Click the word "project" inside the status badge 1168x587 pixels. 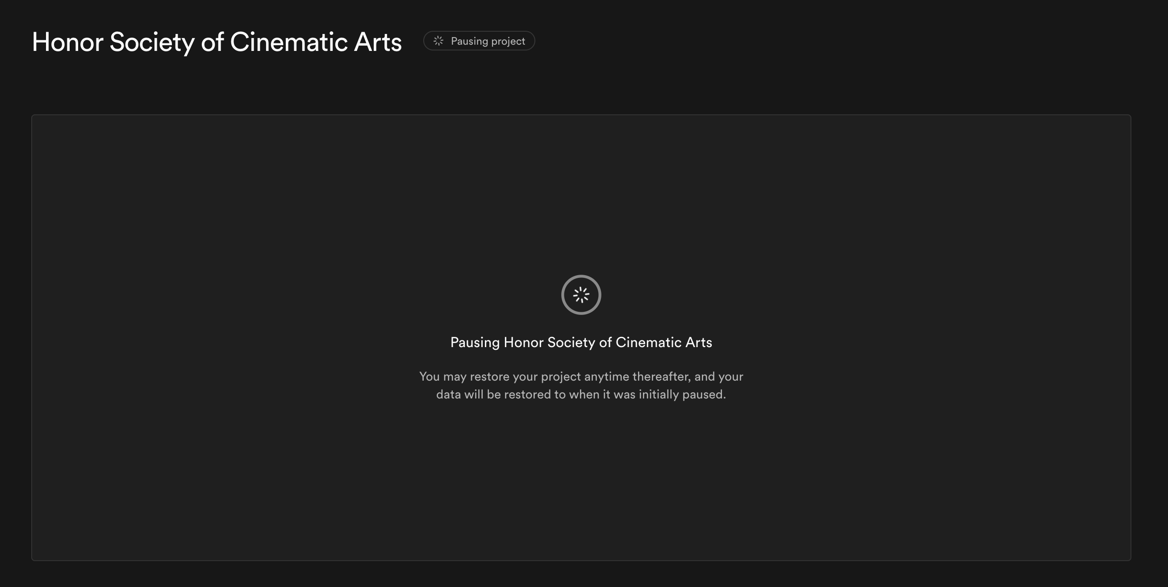pos(508,41)
